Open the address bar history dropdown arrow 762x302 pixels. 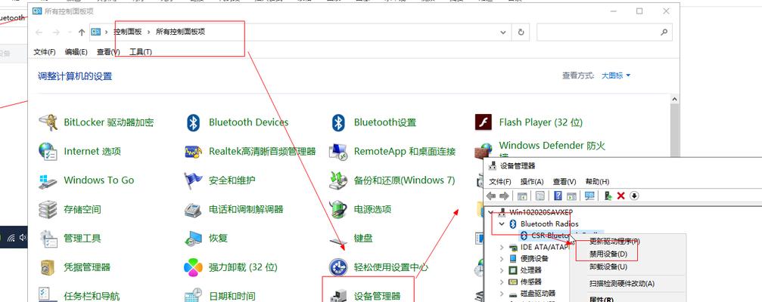coord(503,32)
